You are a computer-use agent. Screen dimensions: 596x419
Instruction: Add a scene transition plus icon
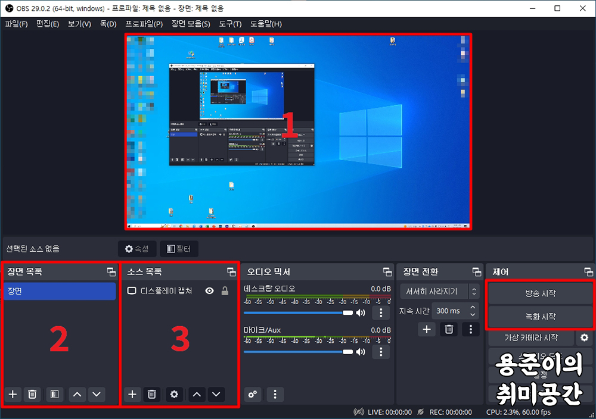click(x=427, y=330)
